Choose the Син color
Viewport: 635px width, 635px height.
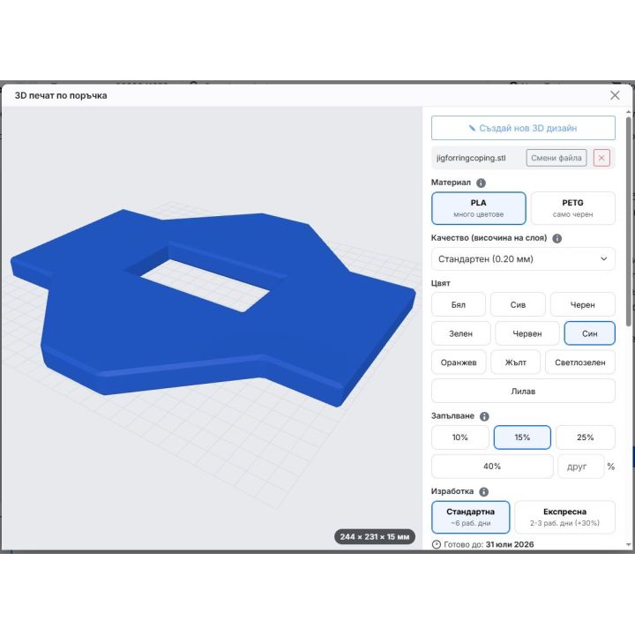coord(589,333)
